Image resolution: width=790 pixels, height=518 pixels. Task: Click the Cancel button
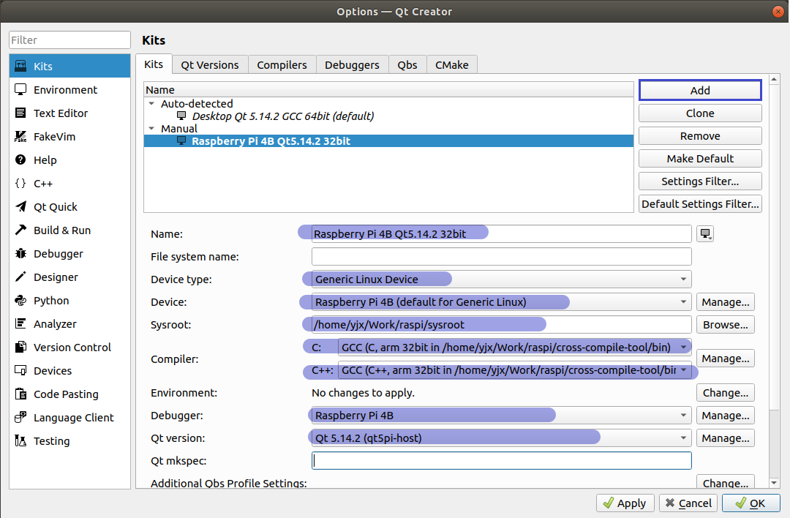pos(689,503)
